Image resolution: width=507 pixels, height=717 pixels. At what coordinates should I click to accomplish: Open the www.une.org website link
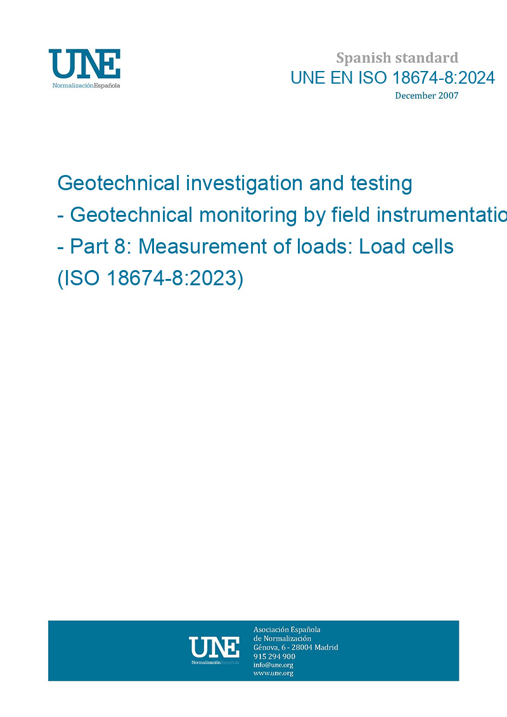tap(273, 673)
